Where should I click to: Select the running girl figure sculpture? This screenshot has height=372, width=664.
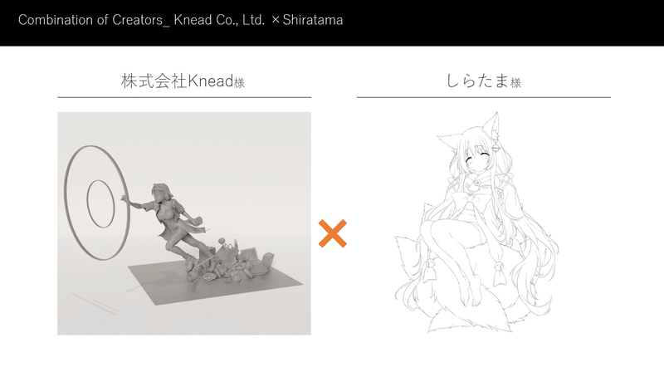pyautogui.click(x=169, y=220)
